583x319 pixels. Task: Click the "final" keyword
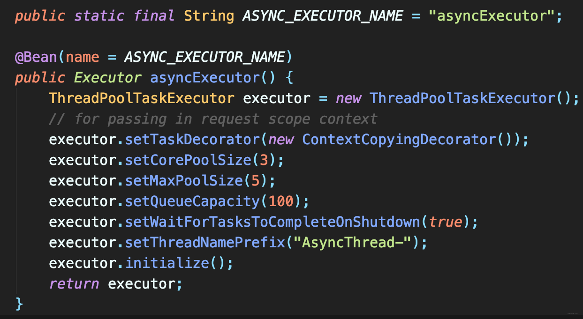(154, 16)
